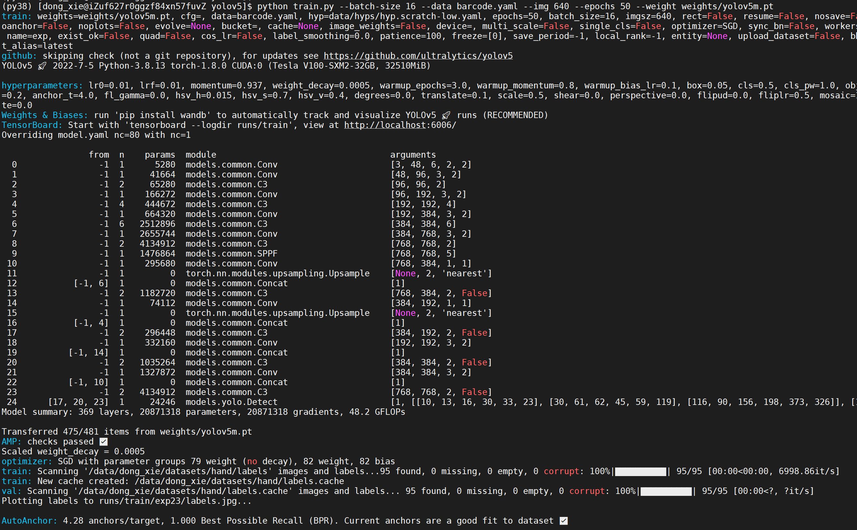
Task: Click 'New cache created' labels.cache path
Action: 239,481
